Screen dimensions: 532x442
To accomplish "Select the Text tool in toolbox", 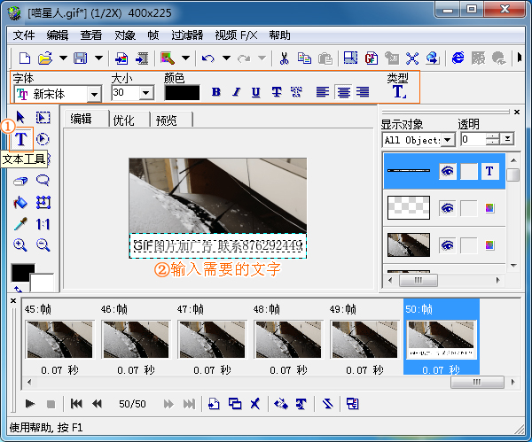I will click(x=21, y=139).
